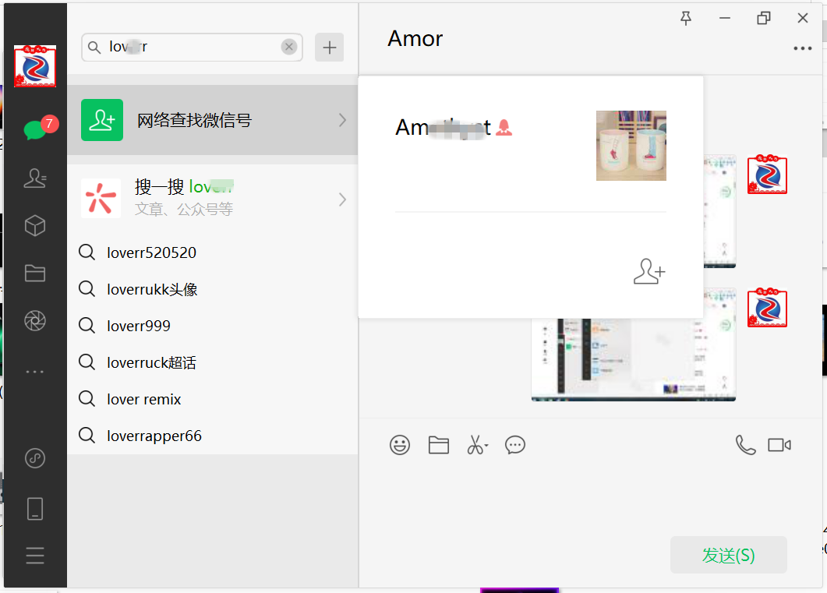Click the sender avatar beside the lower message
Viewport: 827px width, 593px height.
click(768, 308)
